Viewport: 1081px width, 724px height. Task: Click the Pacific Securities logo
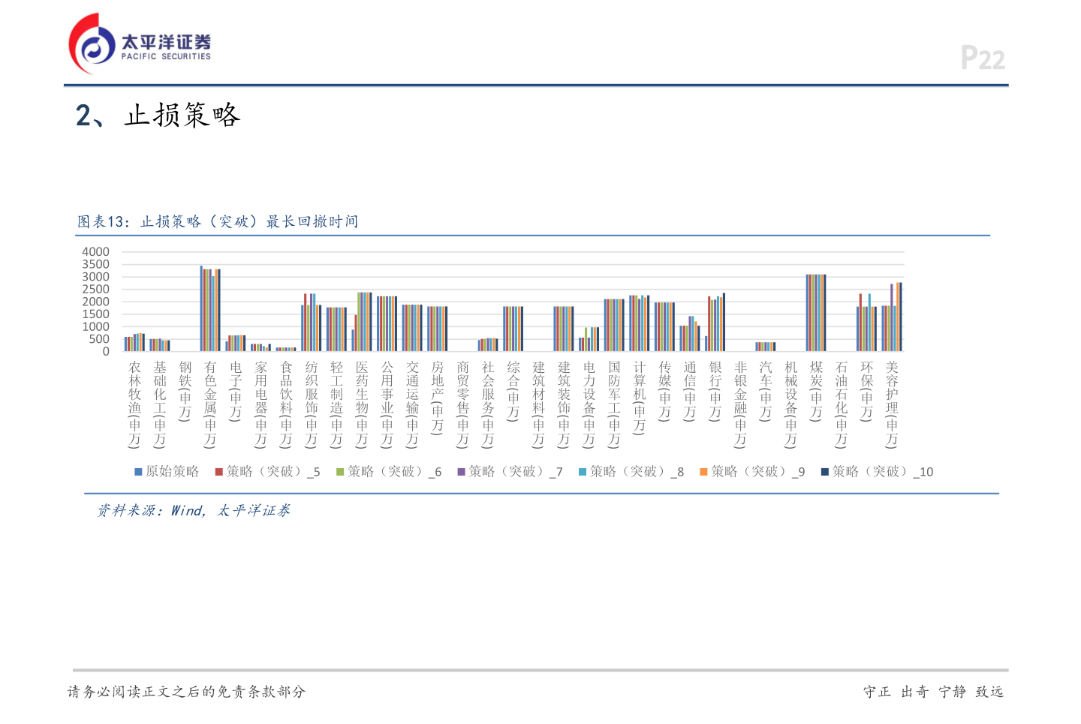coord(140,44)
